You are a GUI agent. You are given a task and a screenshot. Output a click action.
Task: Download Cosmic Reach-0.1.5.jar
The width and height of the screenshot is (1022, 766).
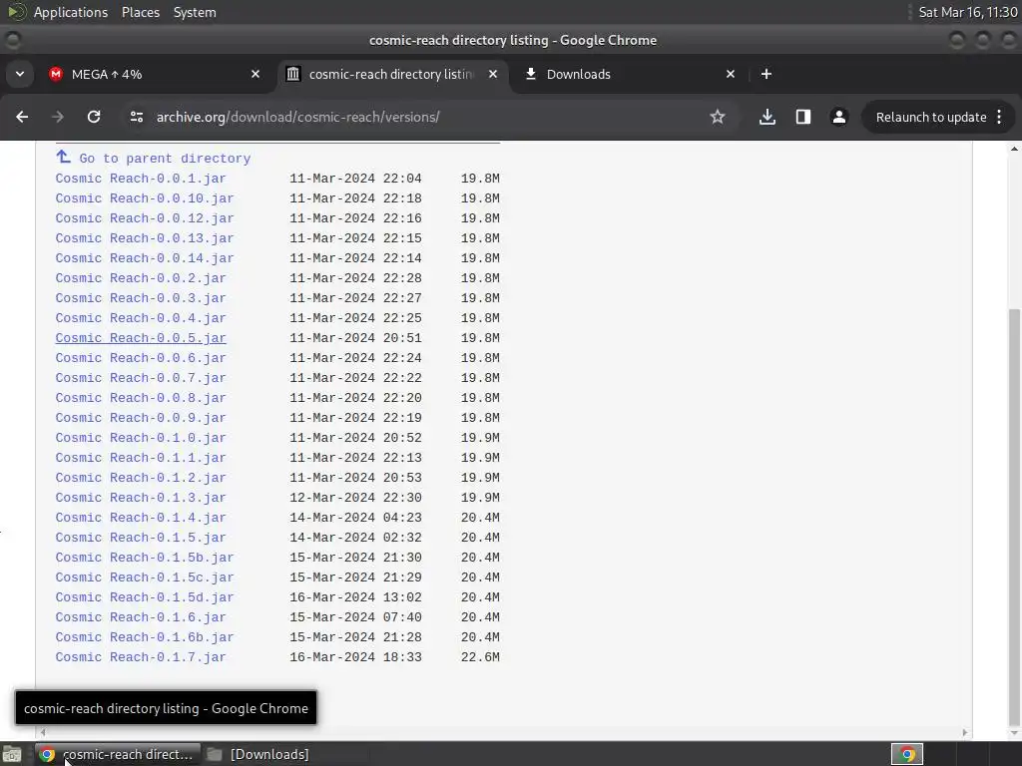click(140, 538)
